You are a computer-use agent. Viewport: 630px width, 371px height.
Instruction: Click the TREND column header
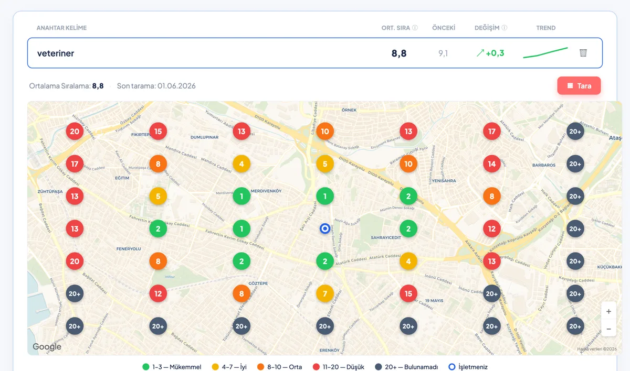coord(546,28)
